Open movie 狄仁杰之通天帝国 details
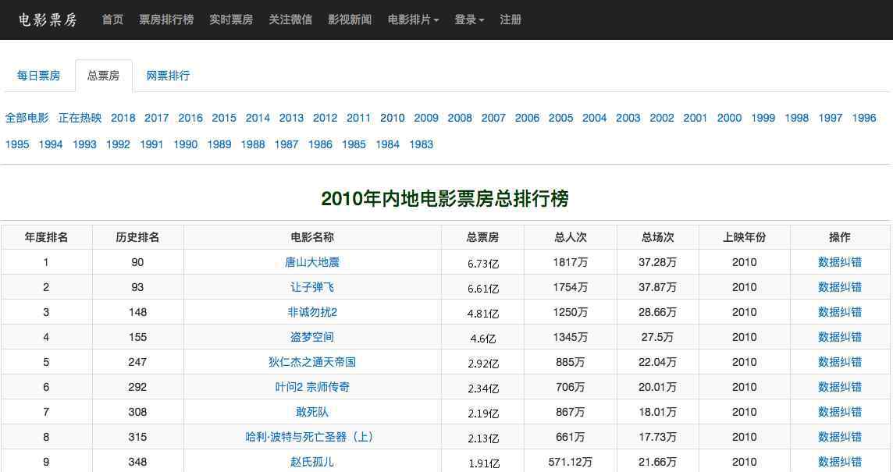The height and width of the screenshot is (472, 893). [x=312, y=362]
